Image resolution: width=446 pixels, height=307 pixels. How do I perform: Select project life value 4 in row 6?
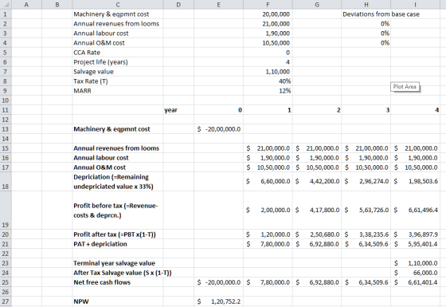[268, 62]
